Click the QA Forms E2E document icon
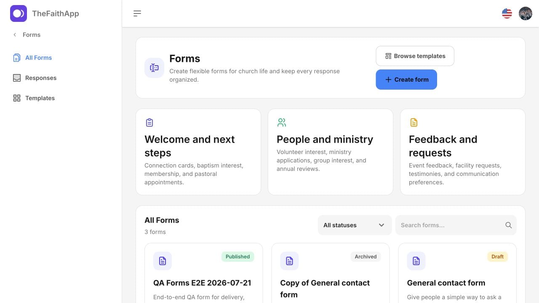 tap(163, 261)
